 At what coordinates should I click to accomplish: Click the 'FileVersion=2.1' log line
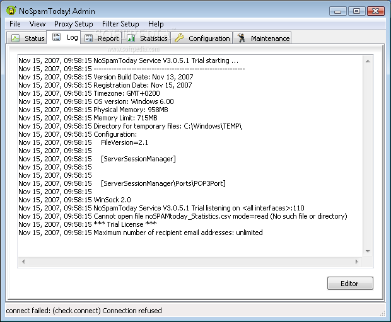coord(83,142)
